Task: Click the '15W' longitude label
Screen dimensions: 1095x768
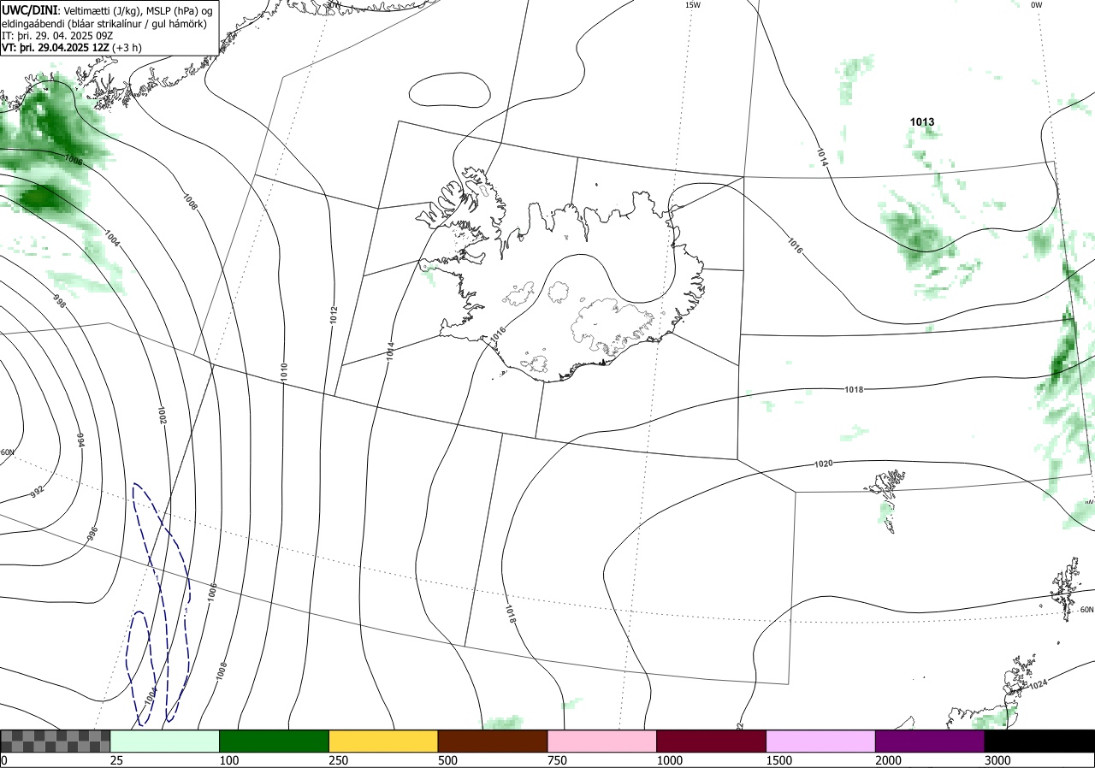Action: [x=692, y=5]
